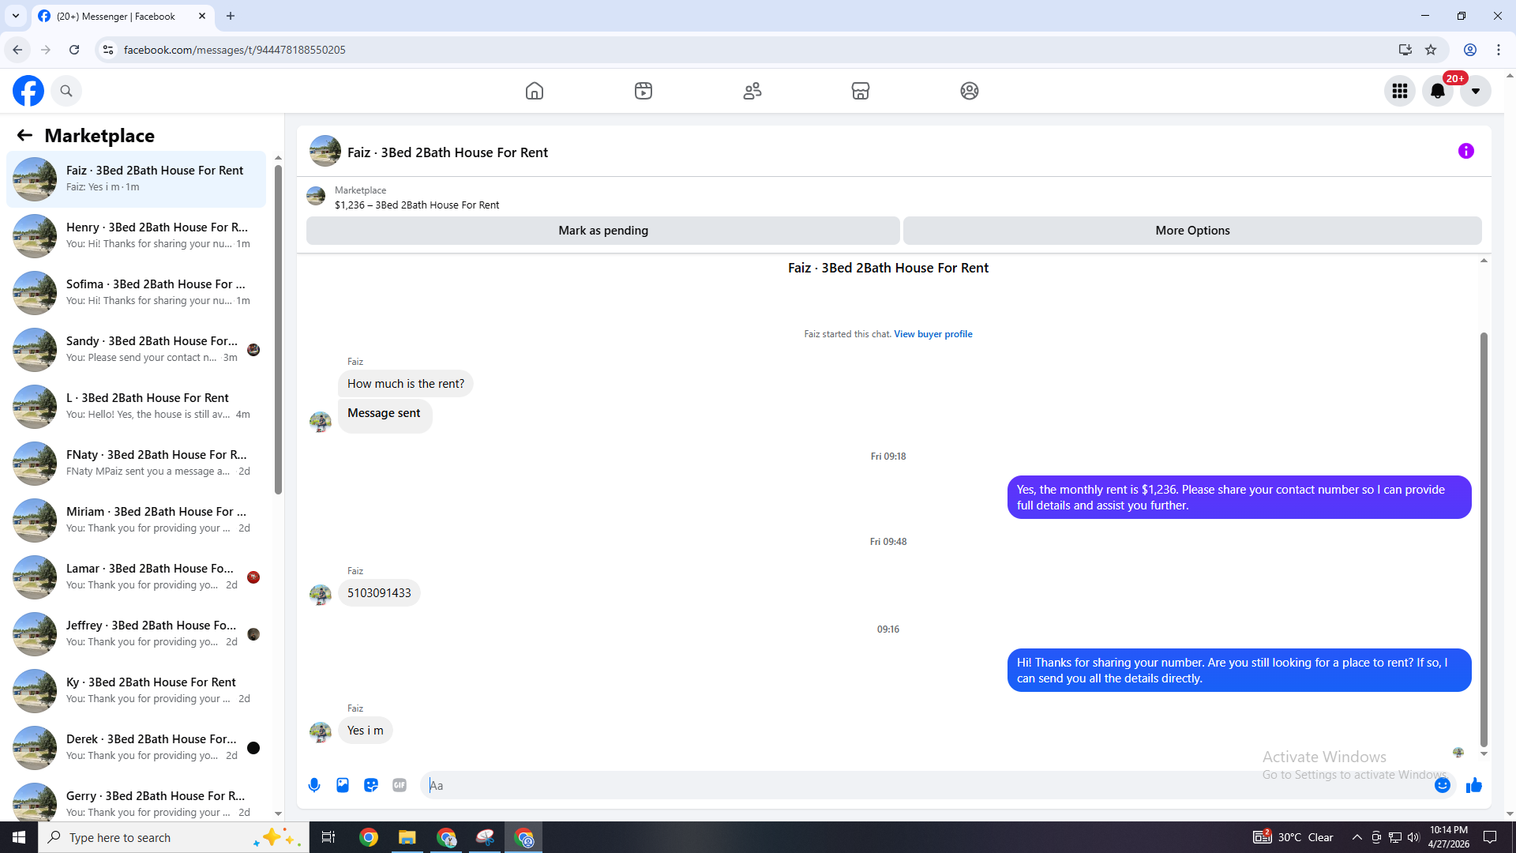This screenshot has width=1516, height=853.
Task: Open the Windows Start menu
Action: (19, 837)
